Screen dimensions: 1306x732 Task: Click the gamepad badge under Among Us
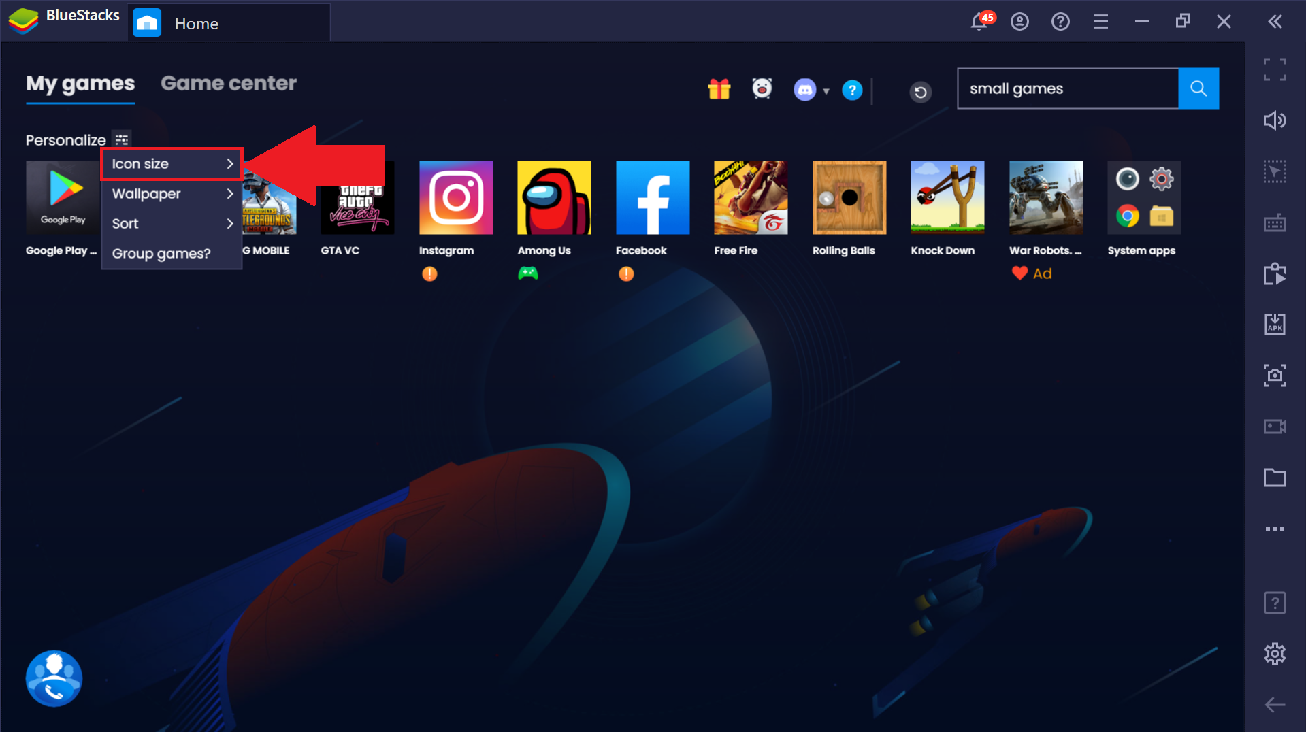[x=528, y=273]
